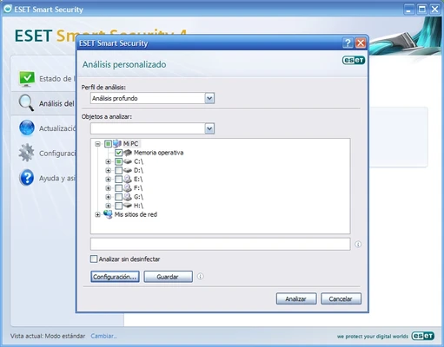Click the question mark Ayuda icon
444x347 pixels.
pyautogui.click(x=27, y=178)
